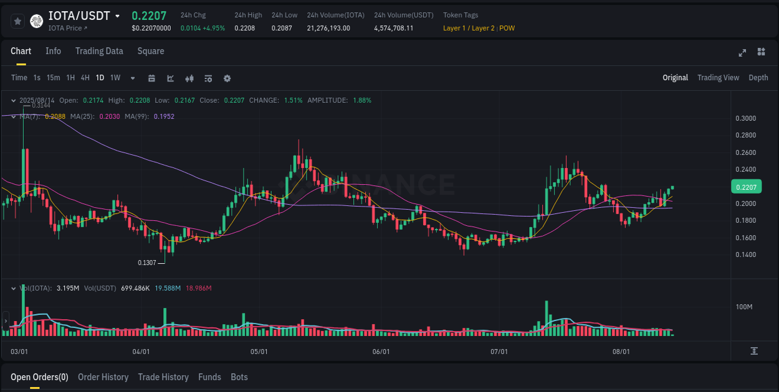Image resolution: width=779 pixels, height=392 pixels.
Task: Open the chart layout widgets icon
Action: coord(761,53)
